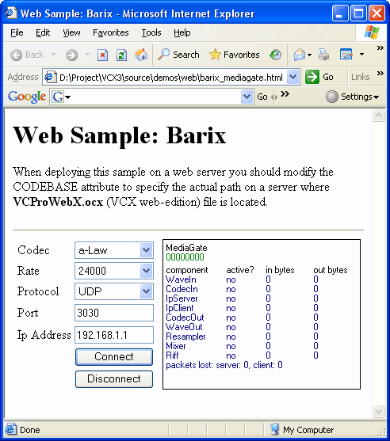Expand the Rate dropdown
This screenshot has width=390, height=441.
146,271
